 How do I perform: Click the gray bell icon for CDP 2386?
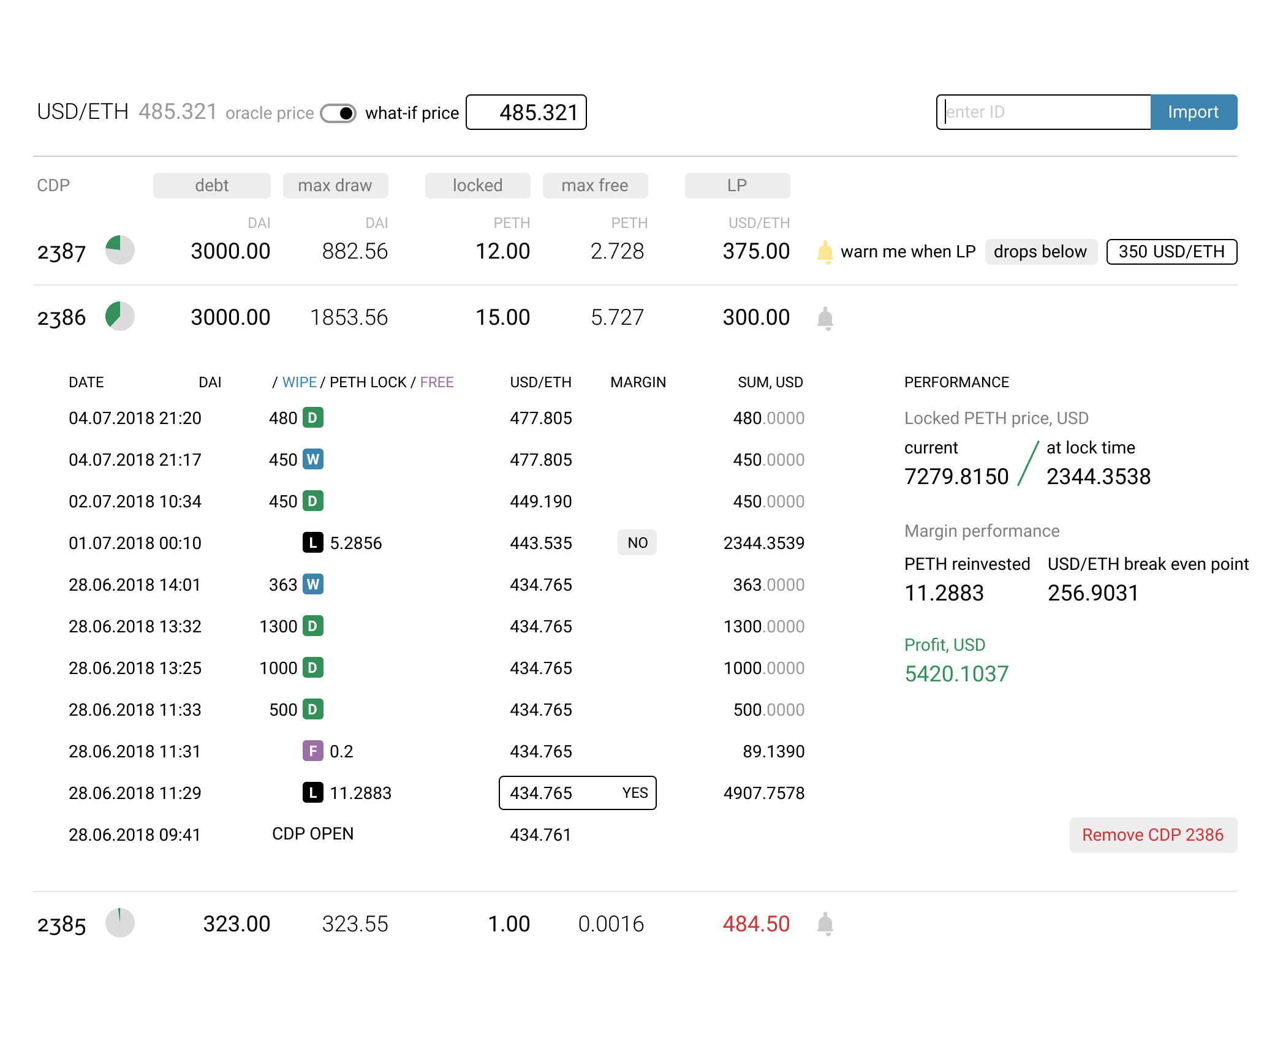(825, 318)
